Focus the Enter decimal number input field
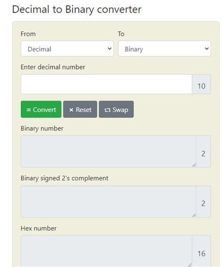The width and height of the screenshot is (223, 267). [106, 84]
